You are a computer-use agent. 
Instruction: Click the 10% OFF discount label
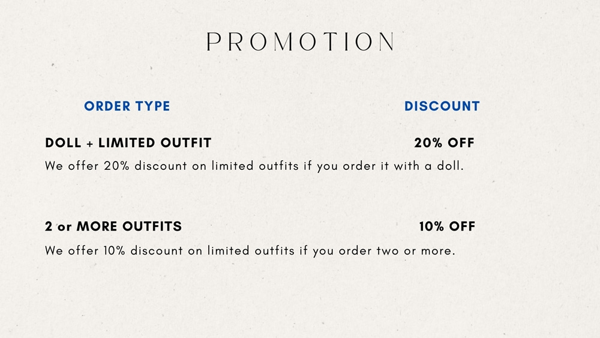point(447,226)
